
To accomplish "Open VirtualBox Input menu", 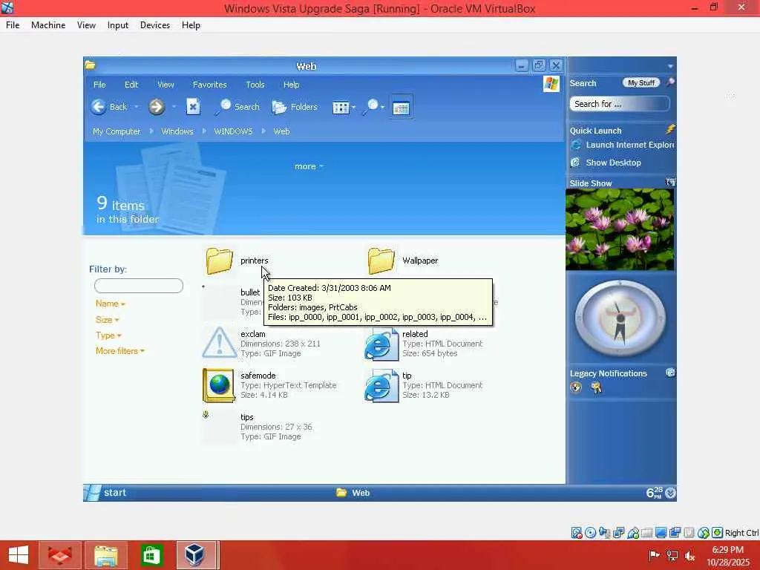I will click(x=118, y=25).
